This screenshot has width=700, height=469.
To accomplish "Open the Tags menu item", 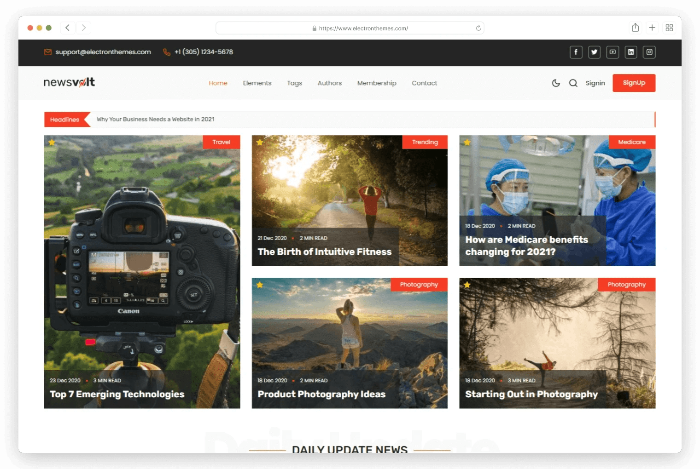I will click(x=294, y=83).
